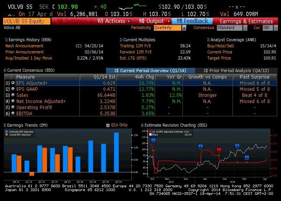281x201 pixels.
Task: Click the Est. LTG (EPS) value 33.43%
Action: [184, 58]
